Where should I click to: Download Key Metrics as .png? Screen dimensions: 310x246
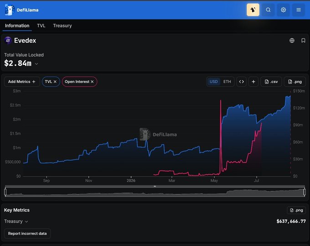pos(296,210)
